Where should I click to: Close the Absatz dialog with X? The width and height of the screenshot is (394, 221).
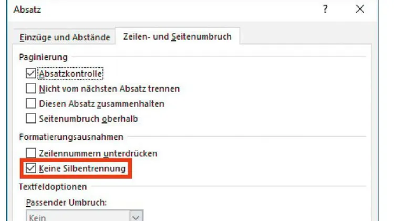[x=360, y=9]
